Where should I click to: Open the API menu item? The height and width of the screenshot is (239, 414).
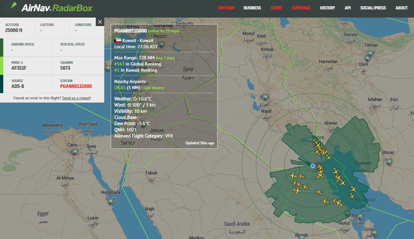[x=348, y=8]
